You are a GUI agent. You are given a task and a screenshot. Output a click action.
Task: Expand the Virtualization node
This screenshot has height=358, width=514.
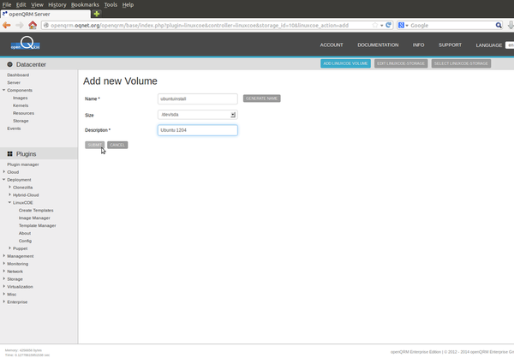[x=4, y=287]
